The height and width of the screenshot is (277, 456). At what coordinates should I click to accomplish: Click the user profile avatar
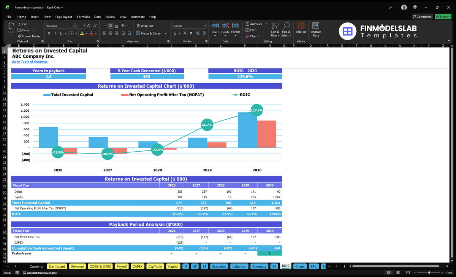click(x=404, y=7)
